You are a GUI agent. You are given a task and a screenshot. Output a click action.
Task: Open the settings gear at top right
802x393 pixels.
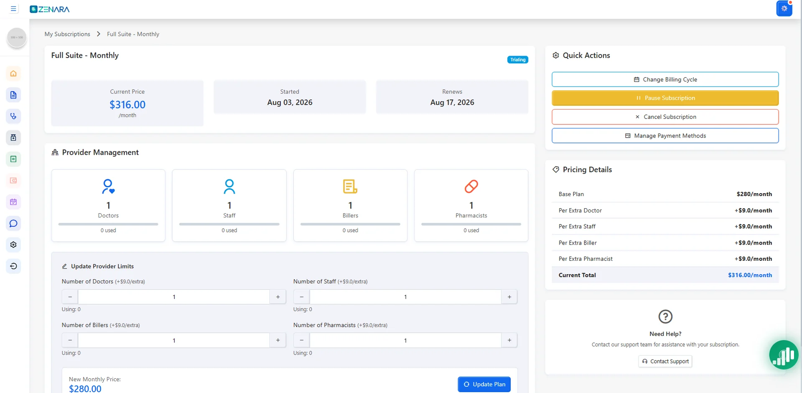point(784,8)
